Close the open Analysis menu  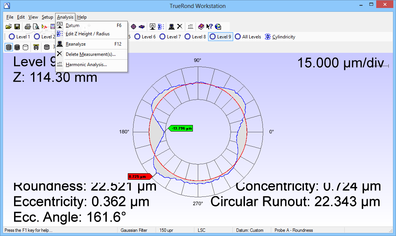click(x=65, y=17)
